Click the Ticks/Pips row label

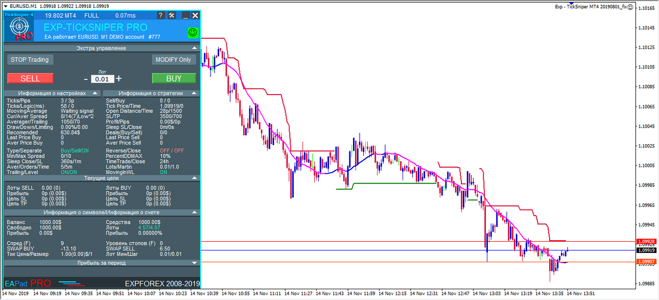(x=18, y=101)
